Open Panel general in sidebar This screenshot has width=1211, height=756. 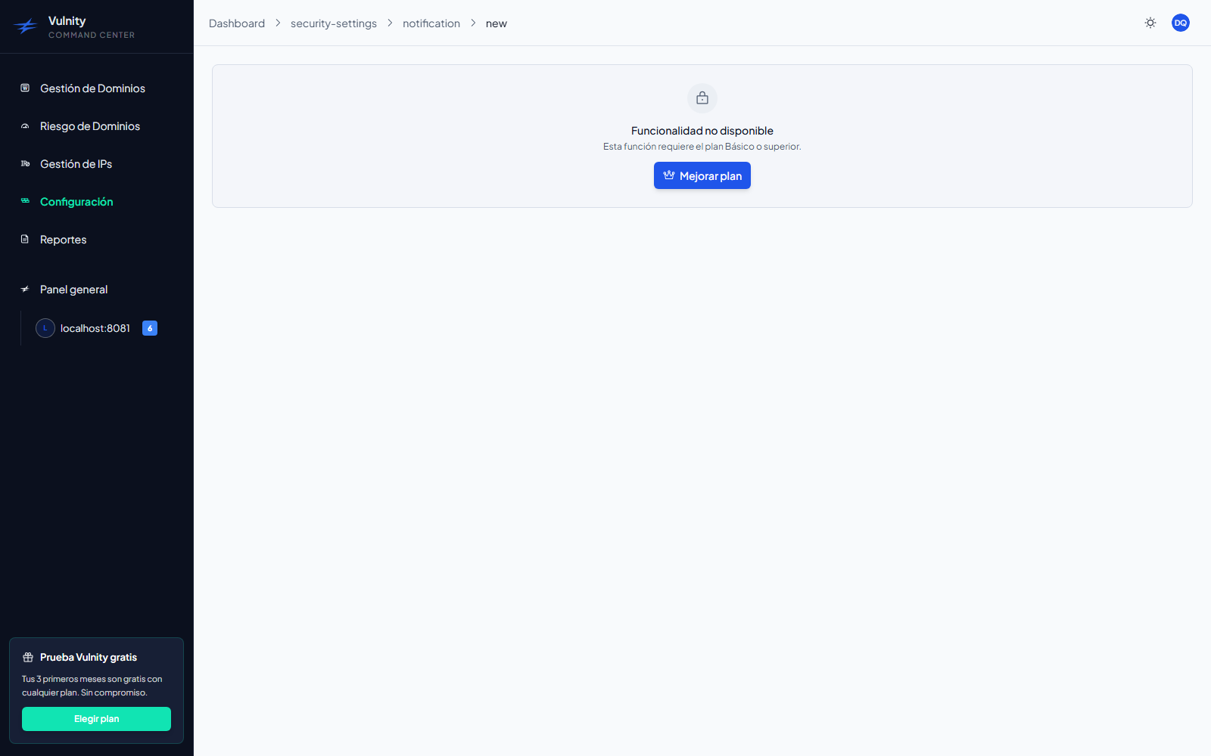73,290
